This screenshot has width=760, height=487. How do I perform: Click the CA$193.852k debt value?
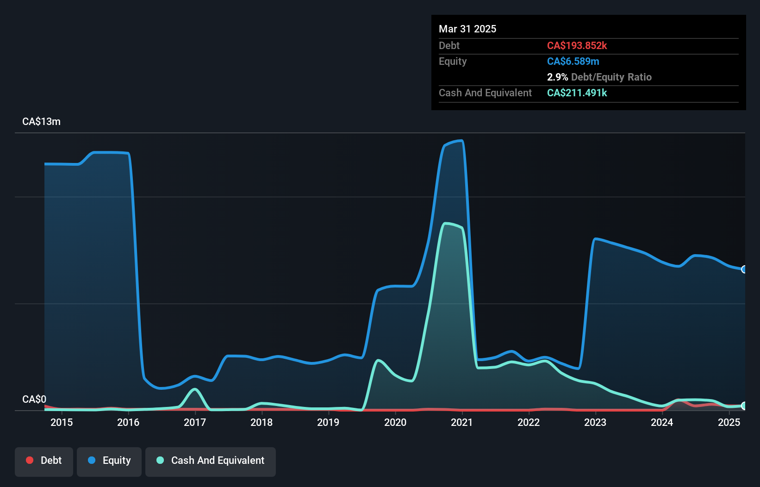point(577,45)
